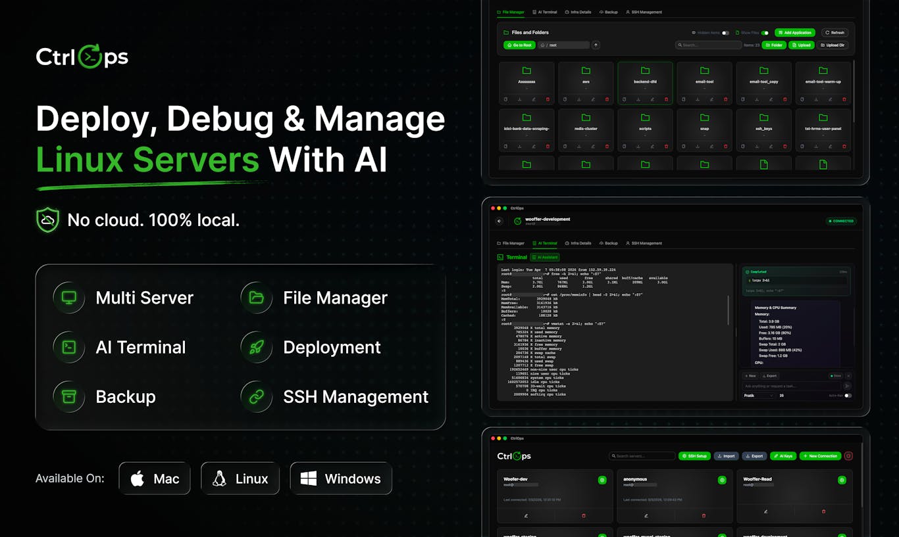This screenshot has height=537, width=899.
Task: Click the copy icon on email-tool card
Action: (x=684, y=99)
